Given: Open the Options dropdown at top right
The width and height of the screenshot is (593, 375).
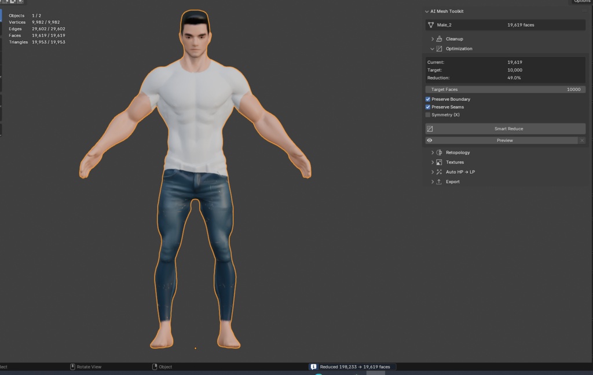Looking at the screenshot, I should tap(581, 2).
